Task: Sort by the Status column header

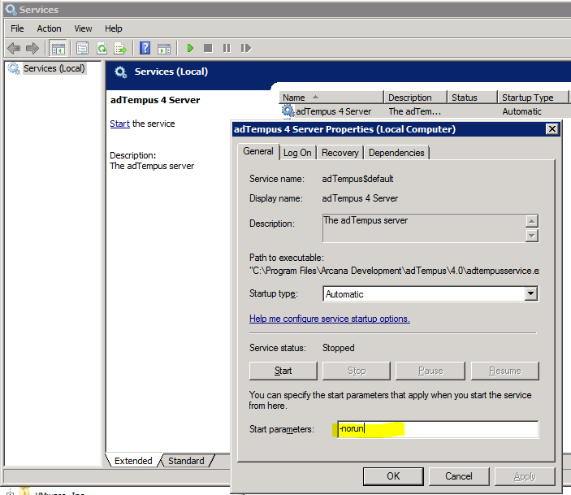Action: (x=472, y=98)
